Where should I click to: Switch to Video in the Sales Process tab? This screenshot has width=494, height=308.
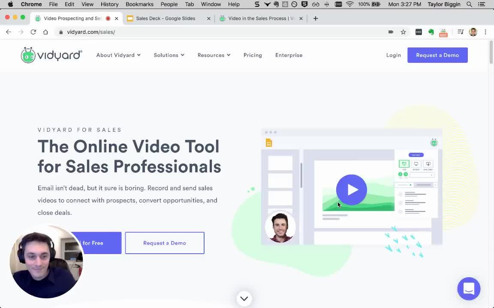261,18
